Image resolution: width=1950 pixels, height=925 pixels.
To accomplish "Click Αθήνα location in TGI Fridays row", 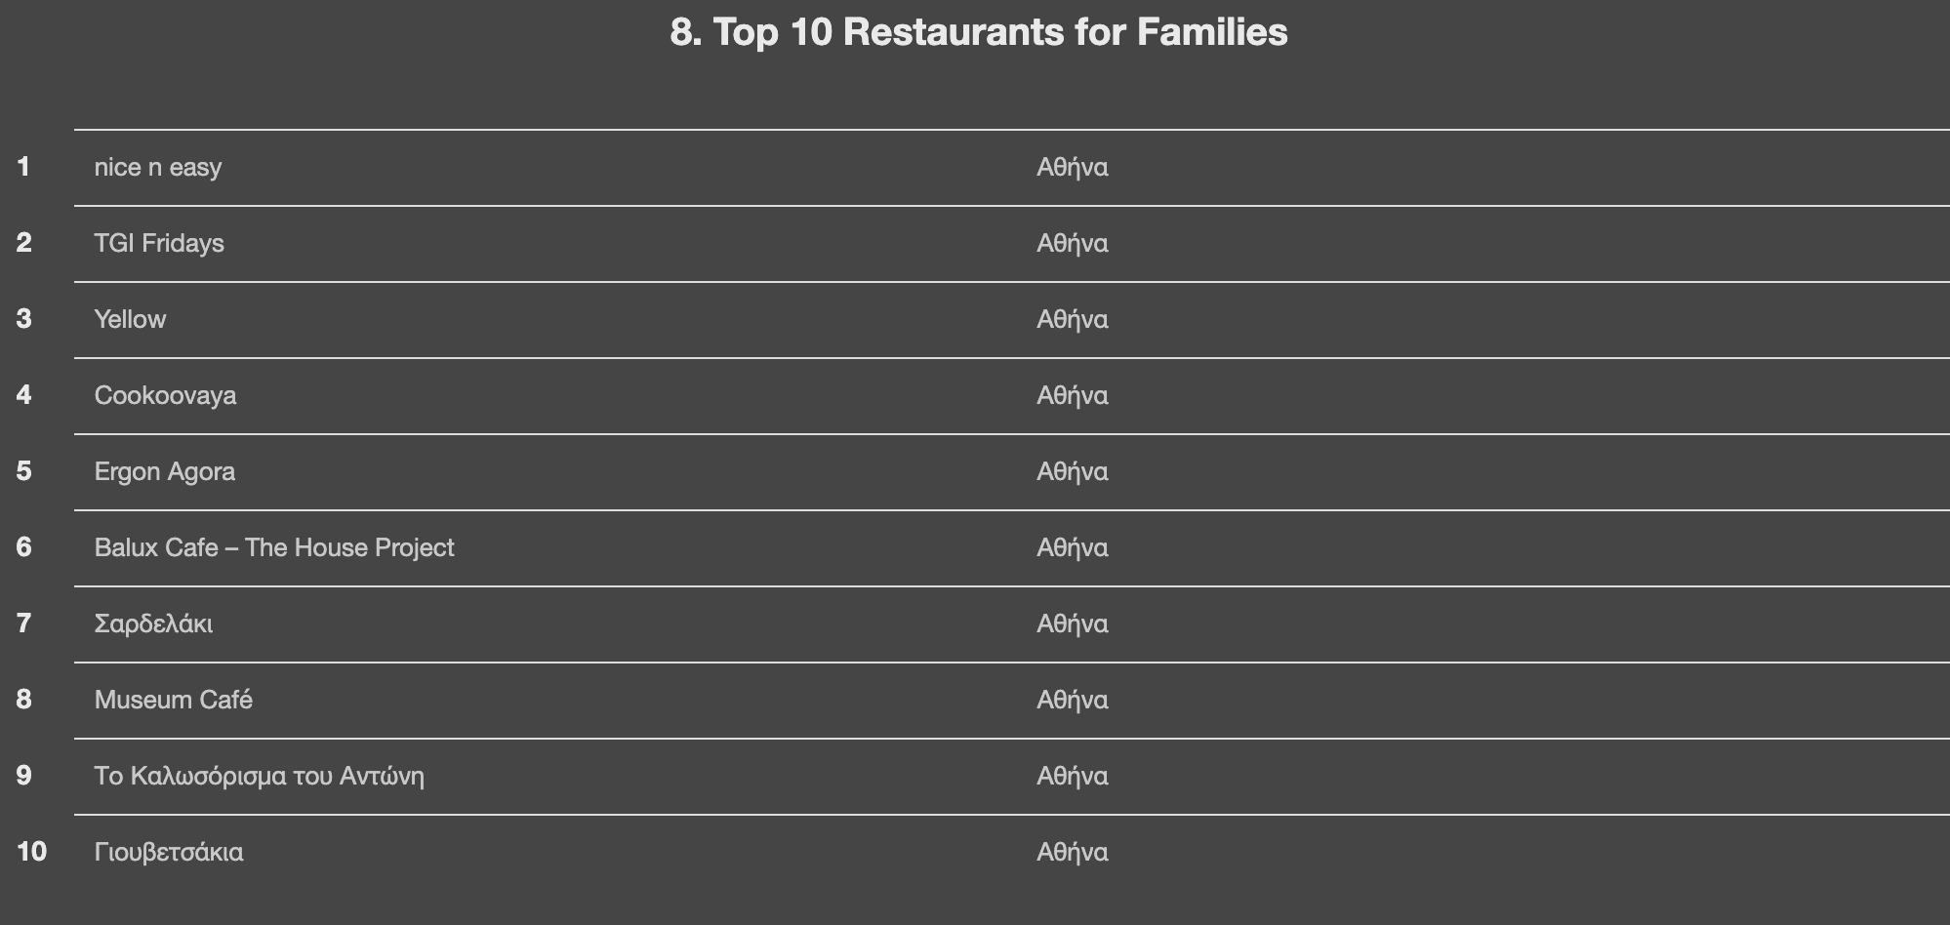I will [1072, 244].
